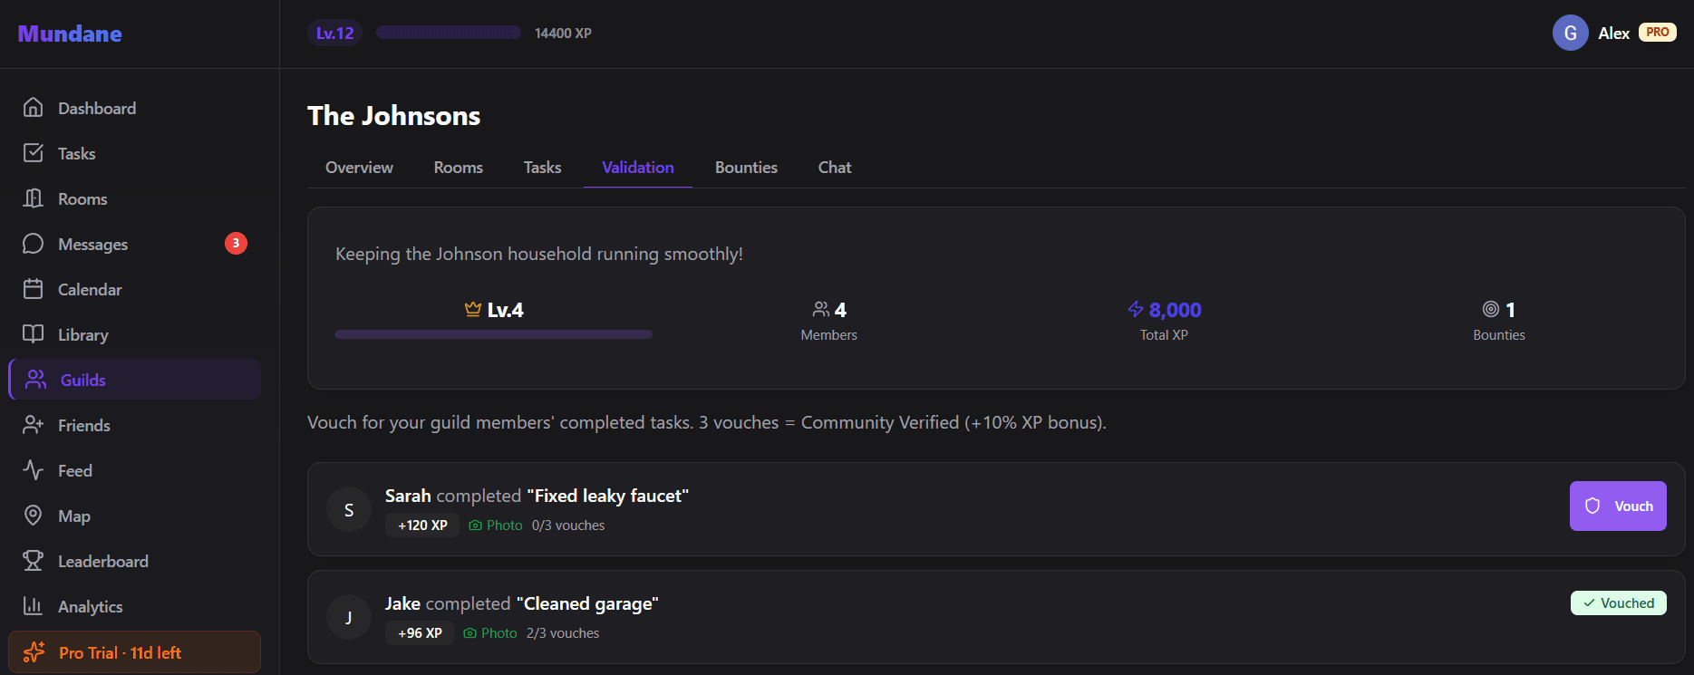
Task: Open Dashboard from the sidebar home icon
Action: coord(34,108)
